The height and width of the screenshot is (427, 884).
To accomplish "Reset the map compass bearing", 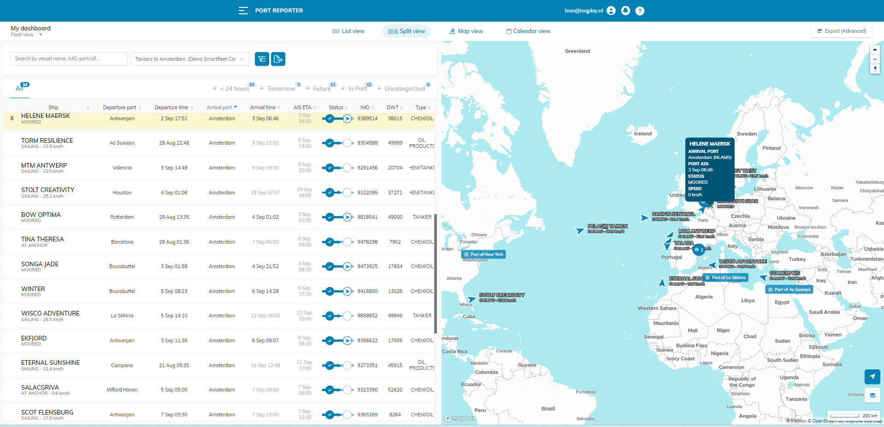I will (874, 69).
